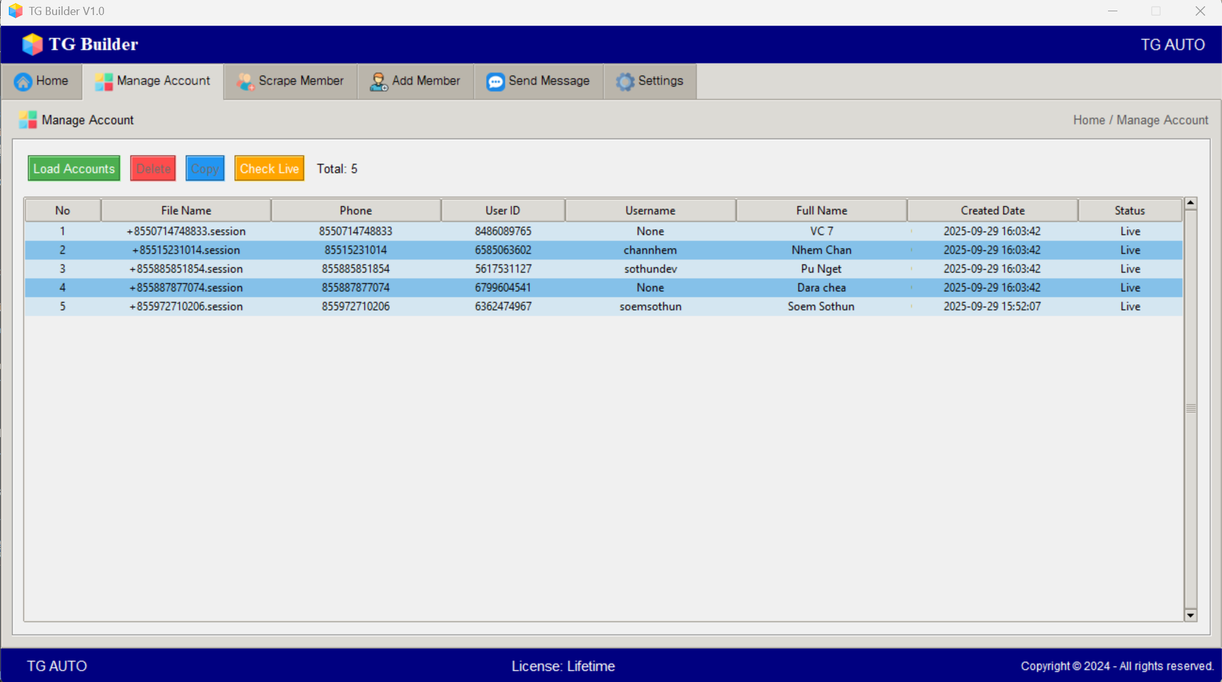Click the blue Copy button
Image resolution: width=1222 pixels, height=682 pixels.
click(x=205, y=168)
